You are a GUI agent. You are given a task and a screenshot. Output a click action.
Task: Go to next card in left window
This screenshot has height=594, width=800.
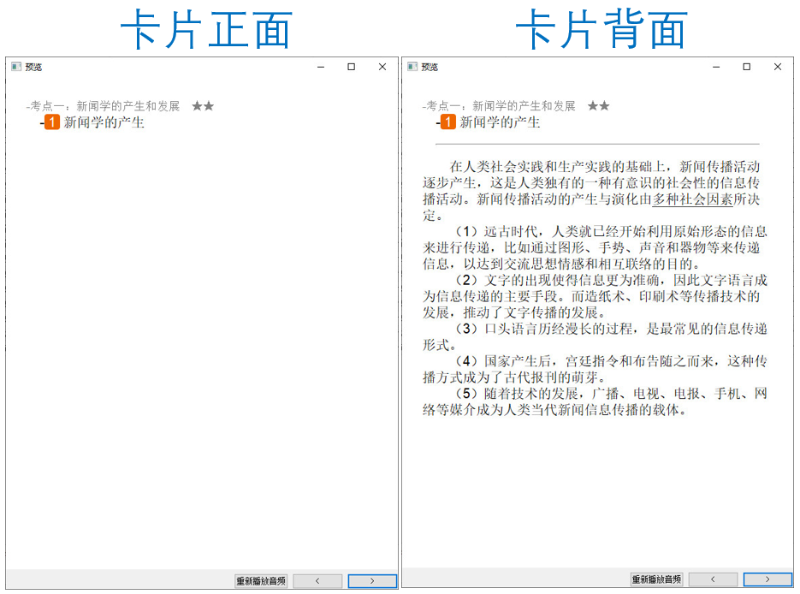[372, 580]
